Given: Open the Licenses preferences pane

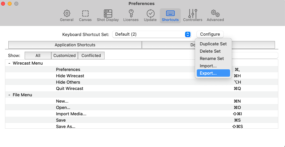Looking at the screenshot, I should coord(131,16).
